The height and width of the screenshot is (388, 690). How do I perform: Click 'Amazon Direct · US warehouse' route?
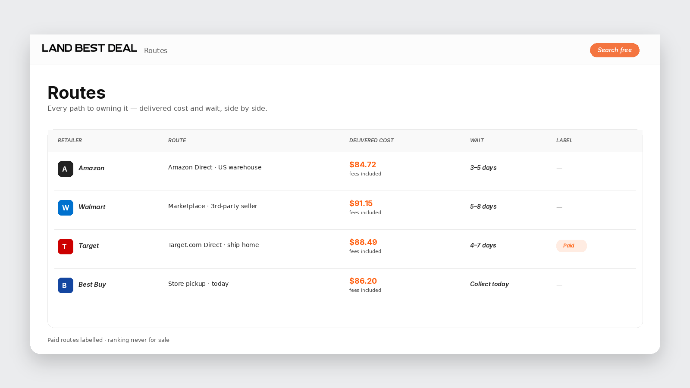(x=215, y=167)
